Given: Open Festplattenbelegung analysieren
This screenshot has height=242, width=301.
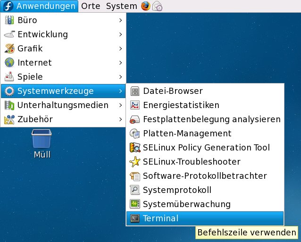Looking at the screenshot, I should click(211, 119).
